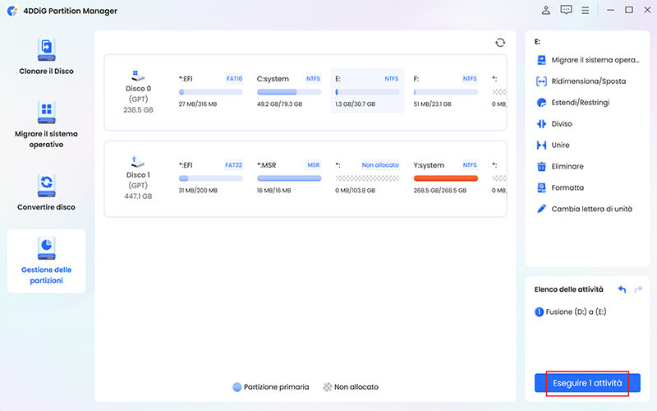Click the refresh disks icon
Screen dimensions: 657x411
pos(500,43)
